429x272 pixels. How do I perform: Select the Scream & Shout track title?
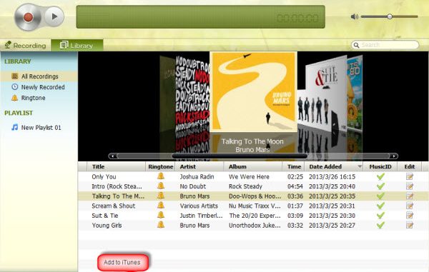(114, 206)
